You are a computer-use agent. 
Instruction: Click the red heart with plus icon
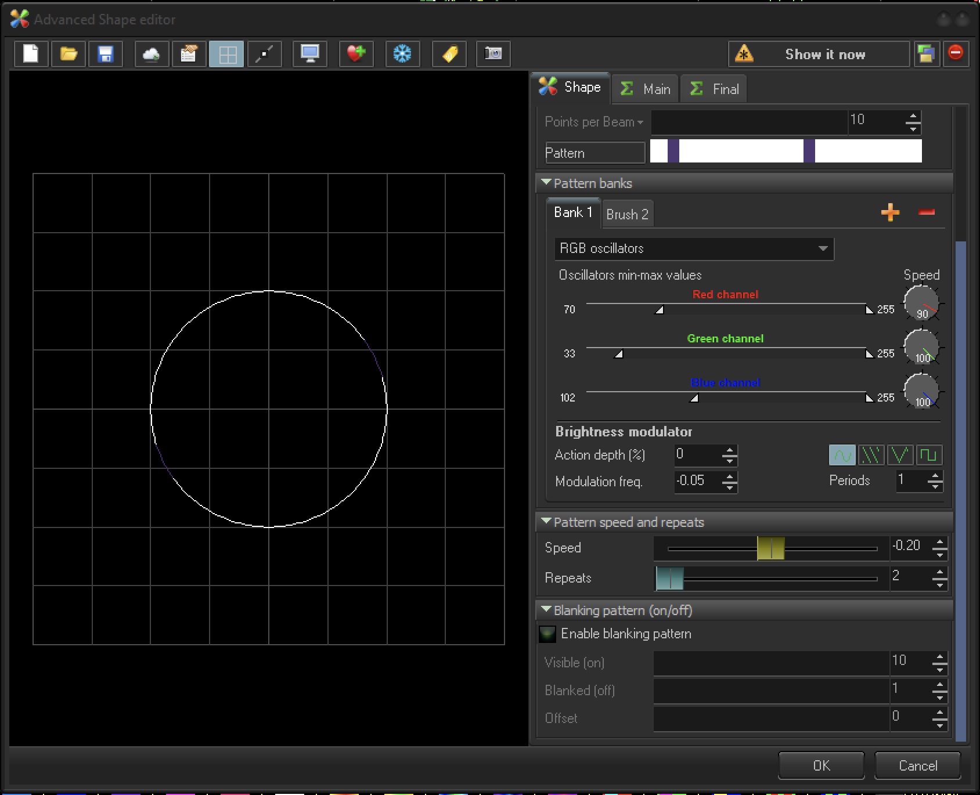356,55
